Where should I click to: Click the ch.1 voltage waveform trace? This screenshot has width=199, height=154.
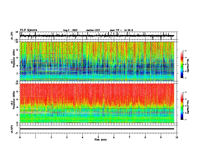click(x=97, y=36)
